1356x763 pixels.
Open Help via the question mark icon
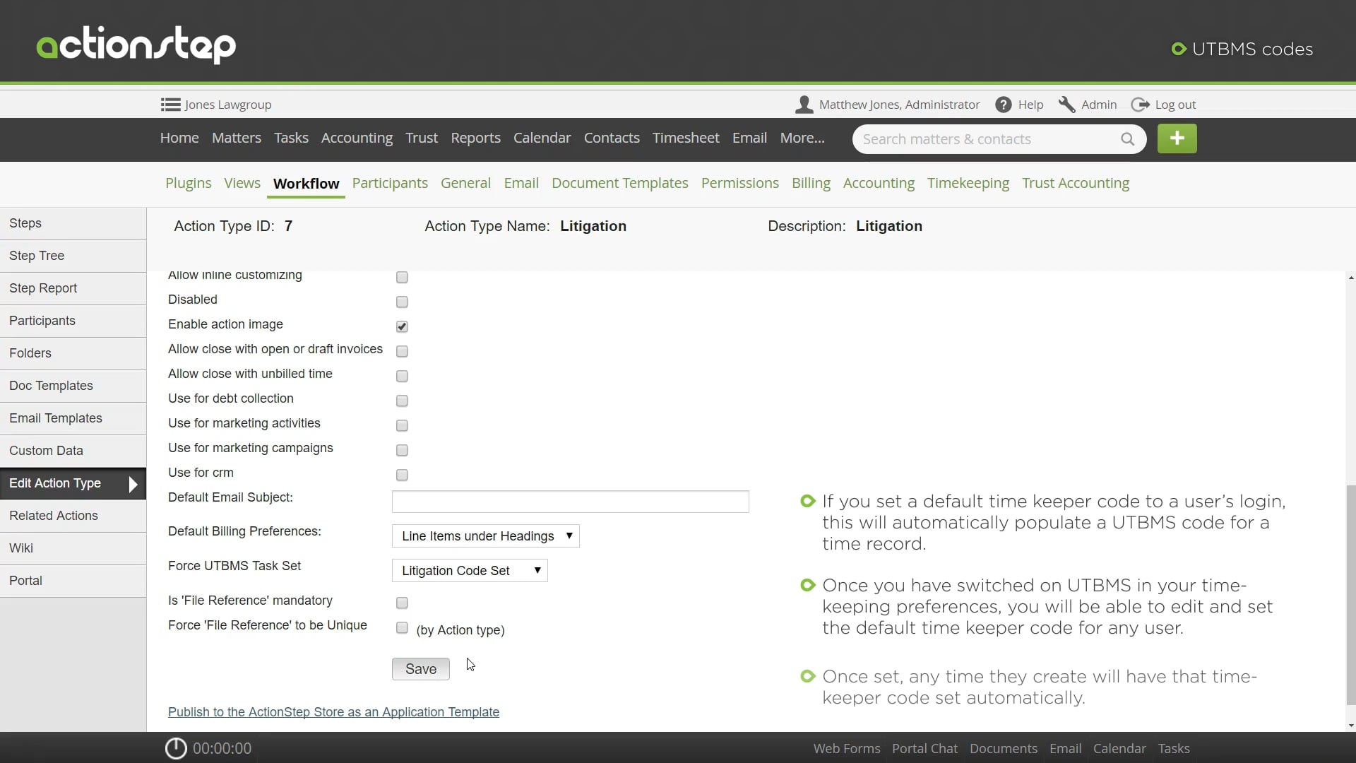[x=1003, y=105]
